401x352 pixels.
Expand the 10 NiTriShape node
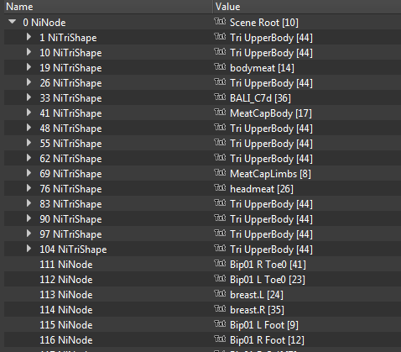point(29,52)
